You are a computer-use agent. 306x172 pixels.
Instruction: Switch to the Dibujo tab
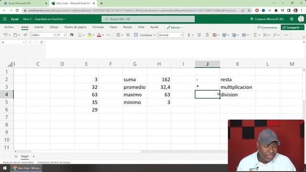[54, 27]
